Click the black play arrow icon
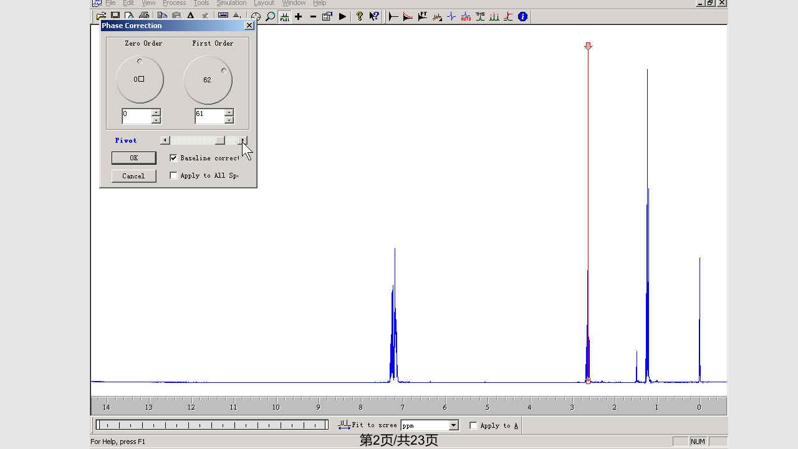This screenshot has height=449, width=798. coord(342,17)
